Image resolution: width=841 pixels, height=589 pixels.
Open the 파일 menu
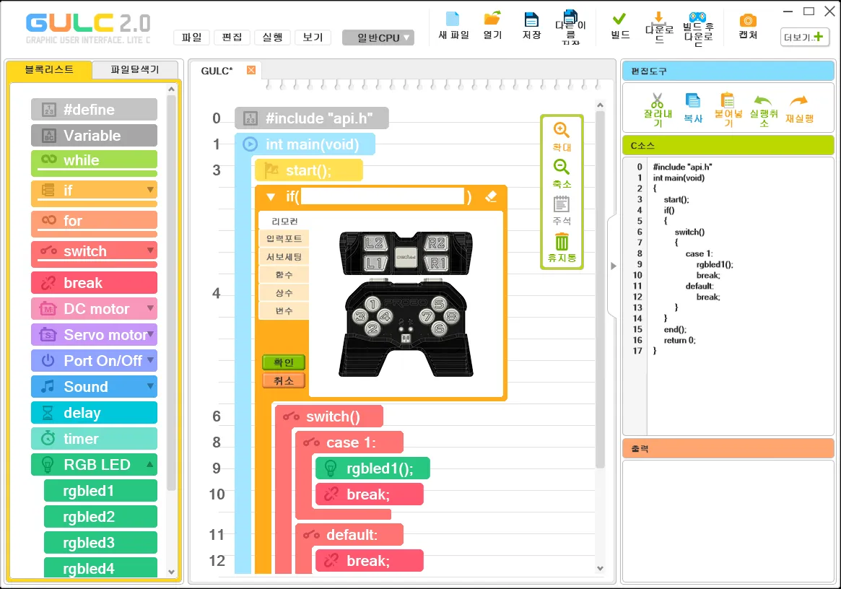pyautogui.click(x=191, y=38)
